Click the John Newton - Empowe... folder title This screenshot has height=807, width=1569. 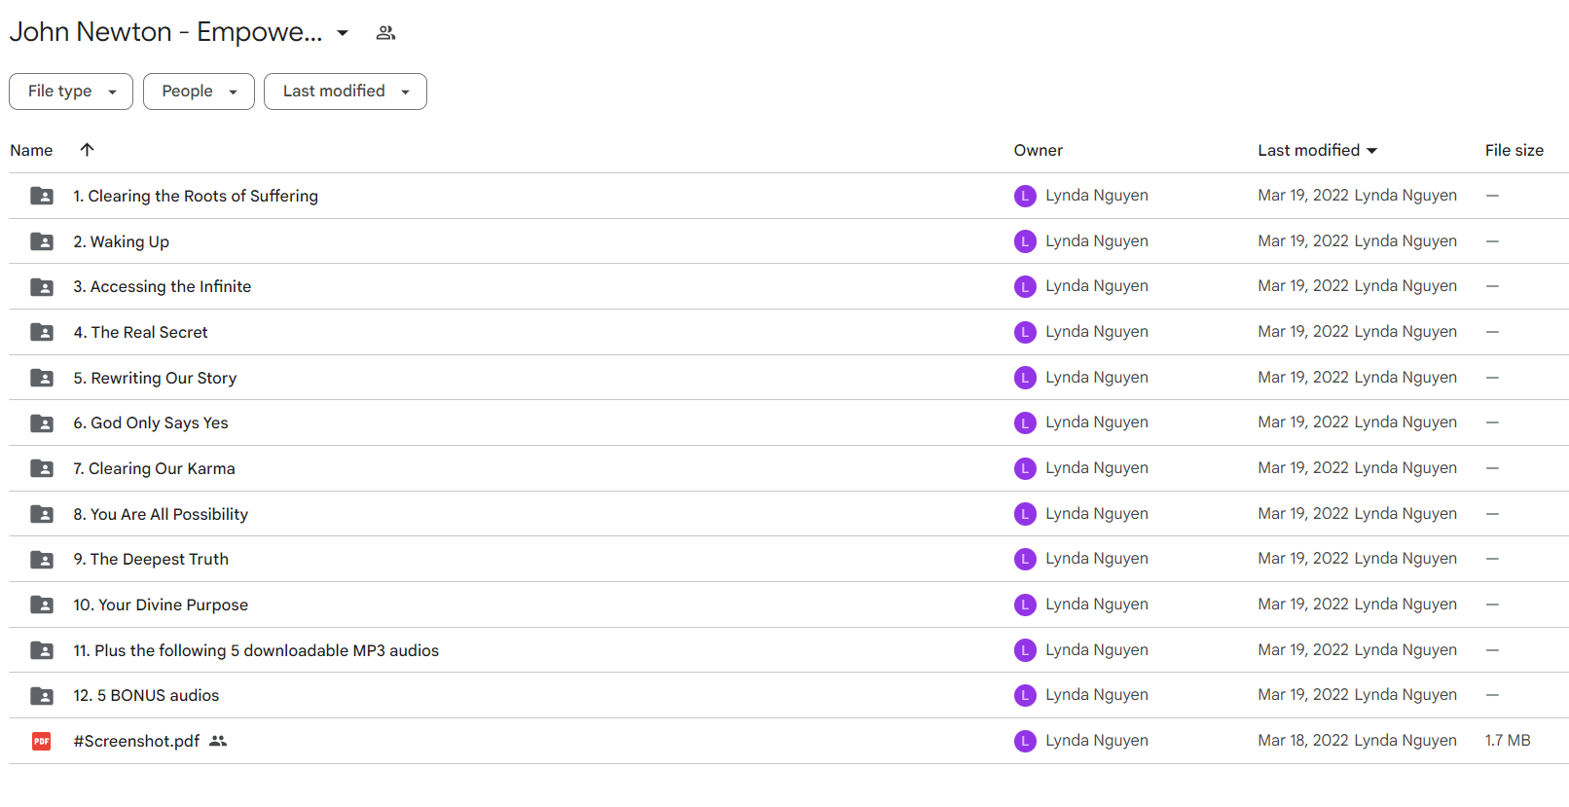pos(165,32)
